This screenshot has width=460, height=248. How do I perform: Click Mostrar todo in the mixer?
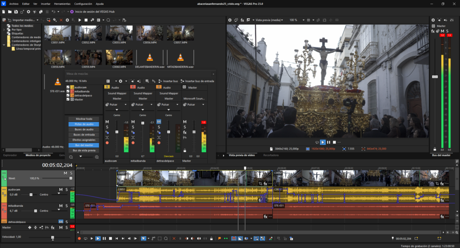(x=84, y=119)
